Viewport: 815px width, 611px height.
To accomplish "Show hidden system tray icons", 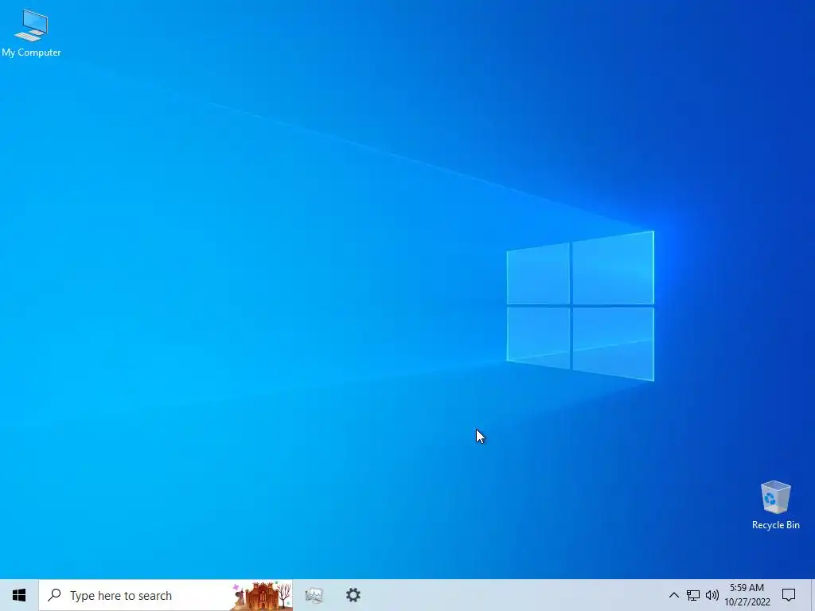I will point(673,595).
